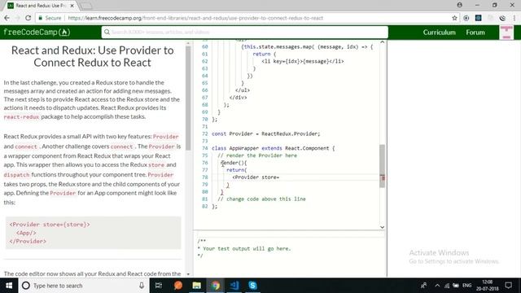Screen dimensions: 521x293
Task: Click the 'class AppWrapper extends React.Component' line
Action: (x=274, y=148)
